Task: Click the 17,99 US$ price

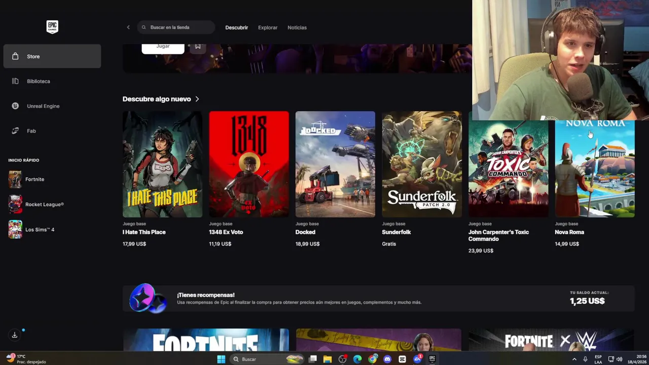Action: [x=134, y=244]
